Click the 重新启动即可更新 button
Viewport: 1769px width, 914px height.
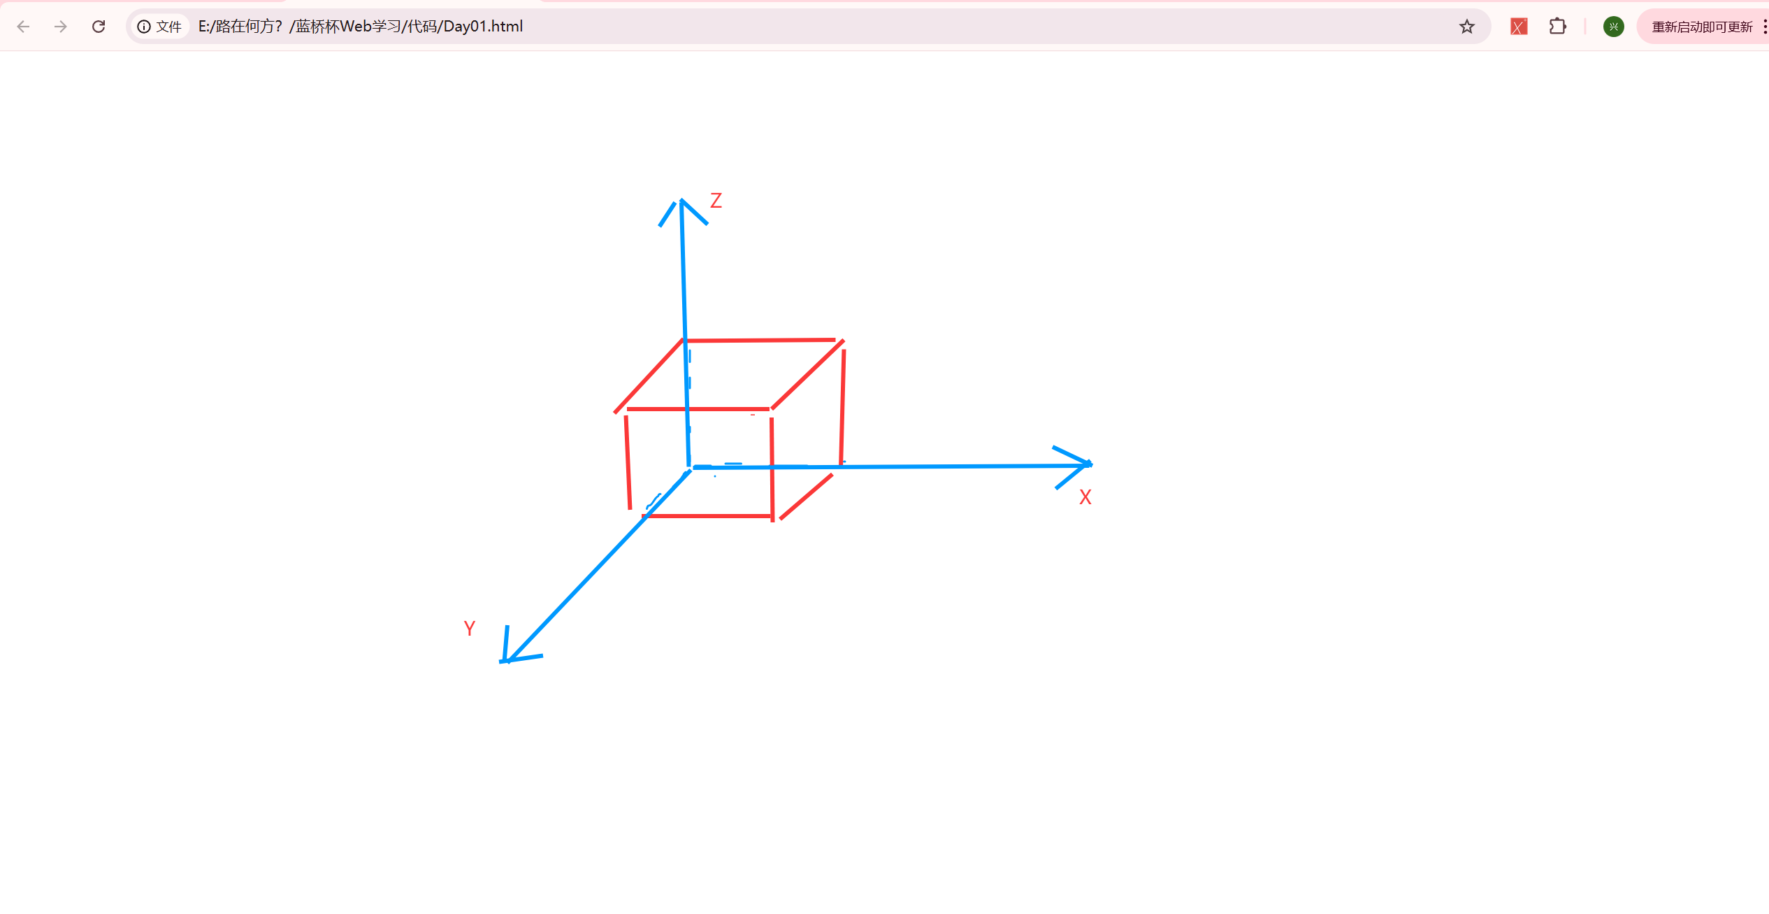1701,27
